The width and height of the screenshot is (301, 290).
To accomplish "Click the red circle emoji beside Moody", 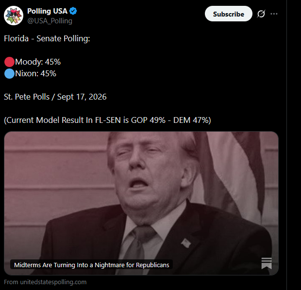I will coord(9,62).
